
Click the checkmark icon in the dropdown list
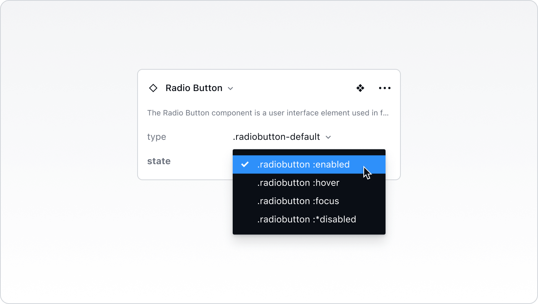pos(245,165)
